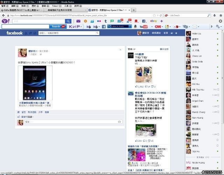
Task: Click the Sony Xperia phone thumbnail
Action: click(x=35, y=83)
